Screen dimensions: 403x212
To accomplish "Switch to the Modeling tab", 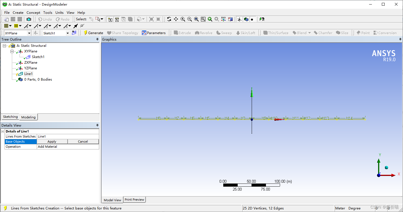I will point(29,117).
